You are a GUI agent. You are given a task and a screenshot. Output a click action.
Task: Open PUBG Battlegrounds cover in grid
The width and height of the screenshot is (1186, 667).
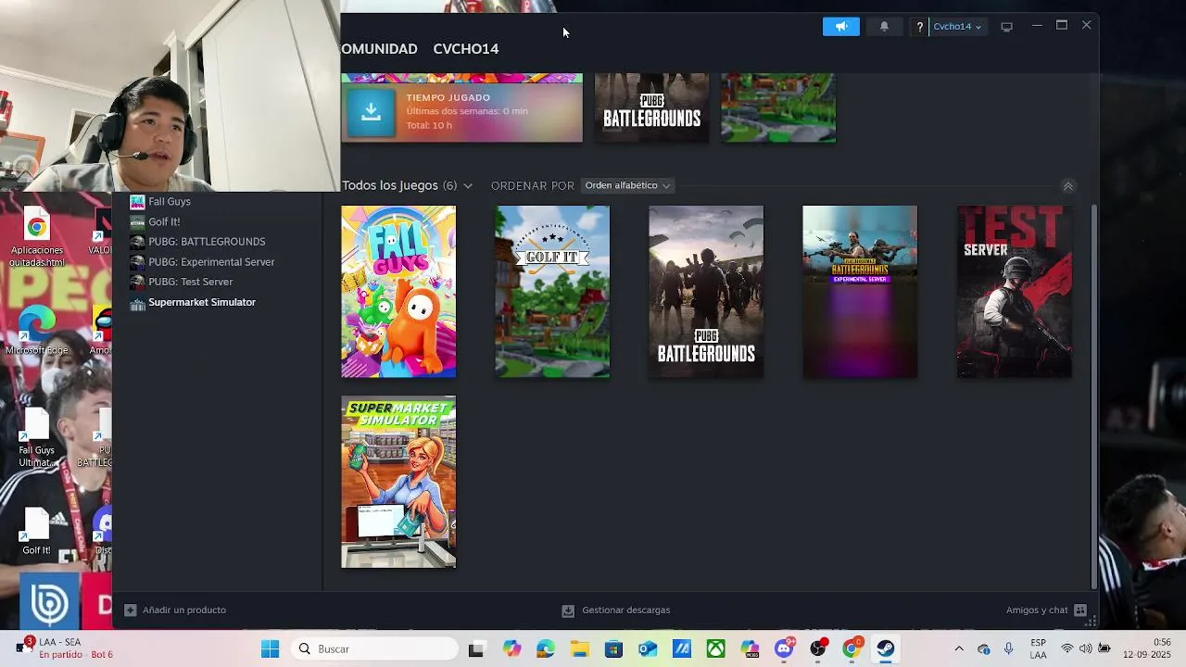click(706, 292)
